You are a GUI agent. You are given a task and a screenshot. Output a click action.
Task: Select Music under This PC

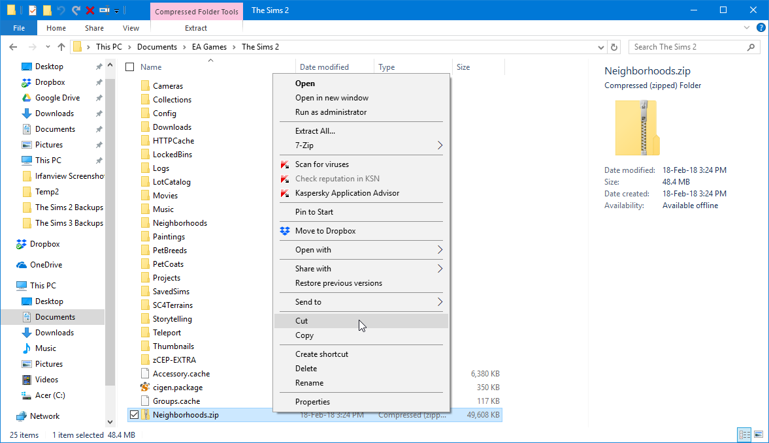(x=46, y=348)
